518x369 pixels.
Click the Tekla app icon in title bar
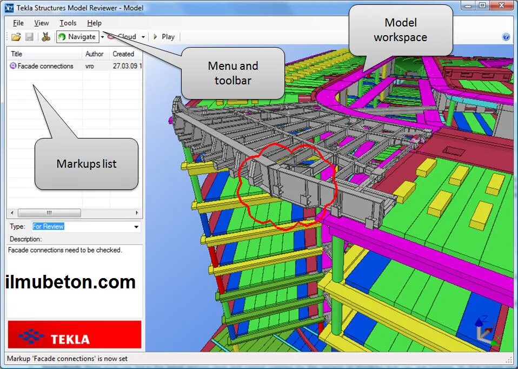(9, 8)
